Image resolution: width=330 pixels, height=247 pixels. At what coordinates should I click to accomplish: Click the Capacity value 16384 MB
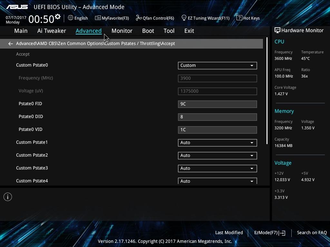pos(283,146)
